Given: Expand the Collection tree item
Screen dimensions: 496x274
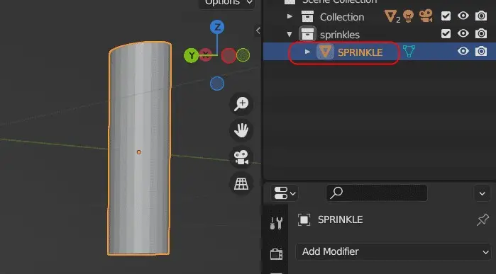Looking at the screenshot, I should [x=290, y=16].
